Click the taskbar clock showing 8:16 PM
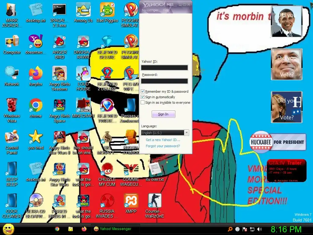 click(286, 229)
